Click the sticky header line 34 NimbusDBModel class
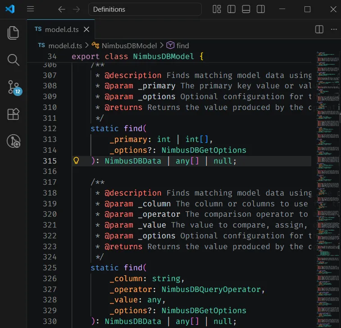 169,57
